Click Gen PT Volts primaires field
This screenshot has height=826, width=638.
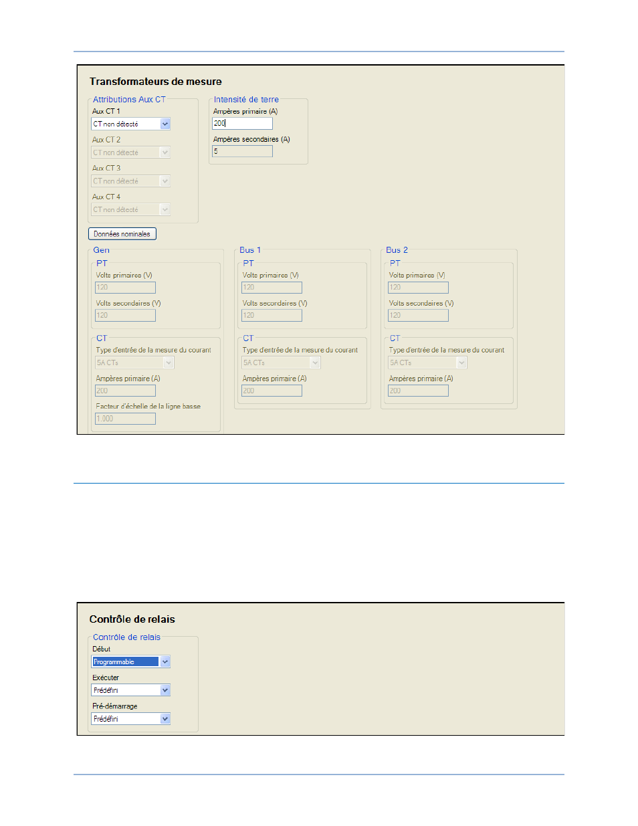point(125,288)
